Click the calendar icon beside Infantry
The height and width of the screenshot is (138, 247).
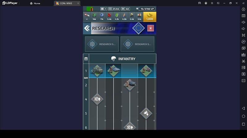pos(86,59)
